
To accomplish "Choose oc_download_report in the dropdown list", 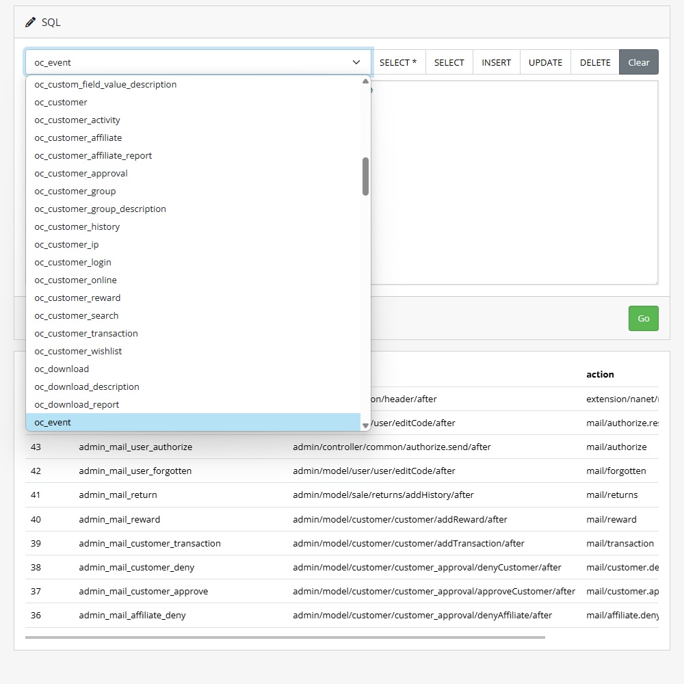I will point(77,405).
